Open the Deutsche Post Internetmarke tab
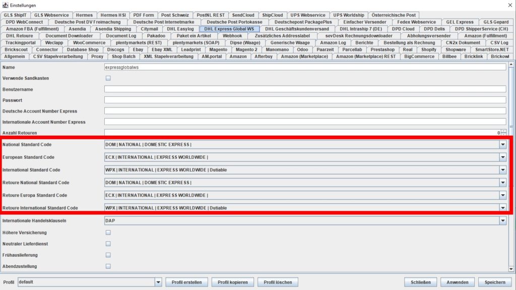The width and height of the screenshot is (516, 290). tap(164, 22)
